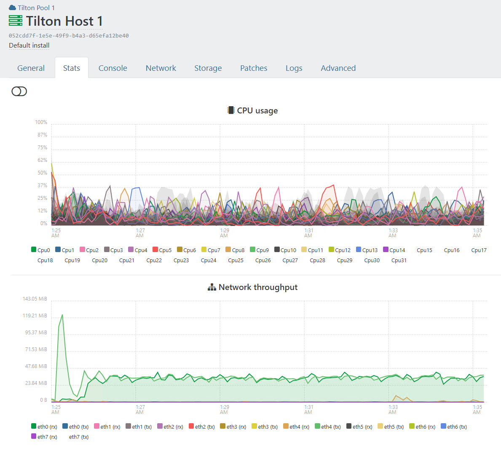Go to the Network tab

point(161,68)
